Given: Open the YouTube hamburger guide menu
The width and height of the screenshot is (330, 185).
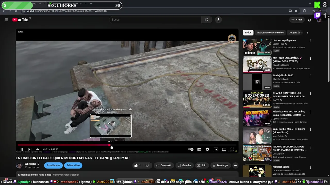Looking at the screenshot, I should click(6, 20).
